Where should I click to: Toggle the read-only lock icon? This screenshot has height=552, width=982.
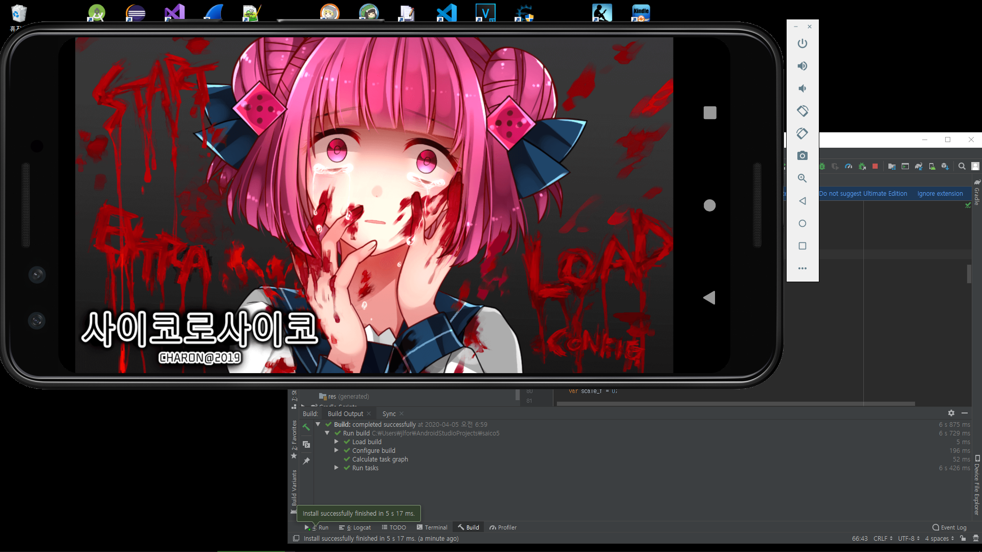pyautogui.click(x=963, y=539)
